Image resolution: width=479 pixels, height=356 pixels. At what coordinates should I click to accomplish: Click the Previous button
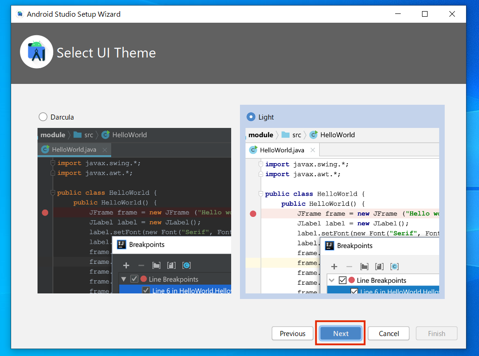292,333
